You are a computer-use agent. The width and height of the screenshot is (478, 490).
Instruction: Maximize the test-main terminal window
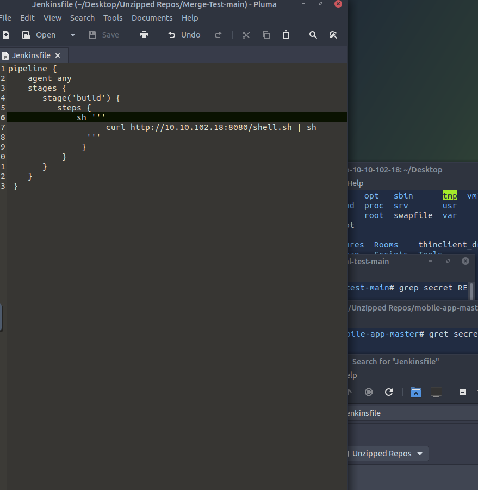[x=448, y=261]
